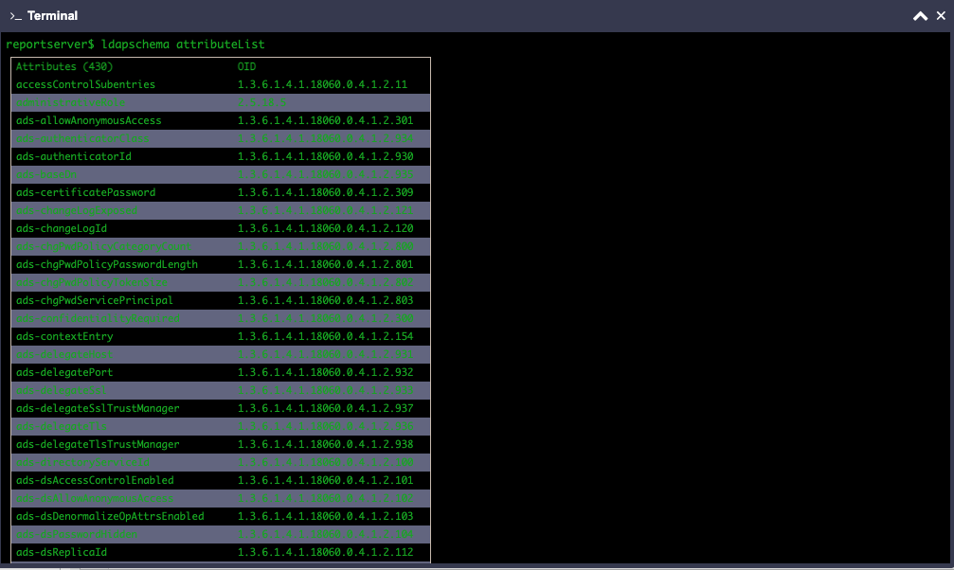Select OID value 2.5.18.5
954x570 pixels.
262,102
